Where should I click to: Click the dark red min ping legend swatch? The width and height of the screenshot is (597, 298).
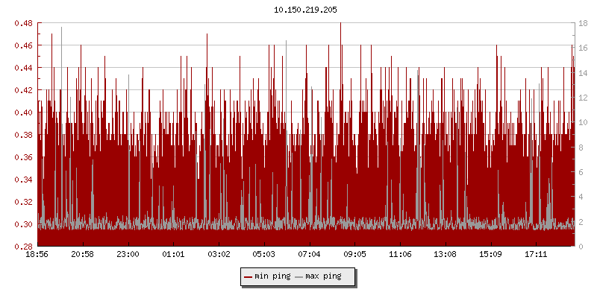pos(249,276)
